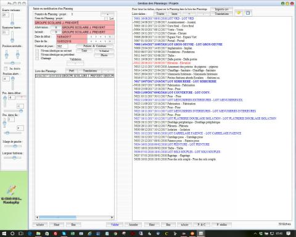The width and height of the screenshot is (296, 237).
Task: Click the yellow icon beside the right Translations button
Action: pos(239,13)
